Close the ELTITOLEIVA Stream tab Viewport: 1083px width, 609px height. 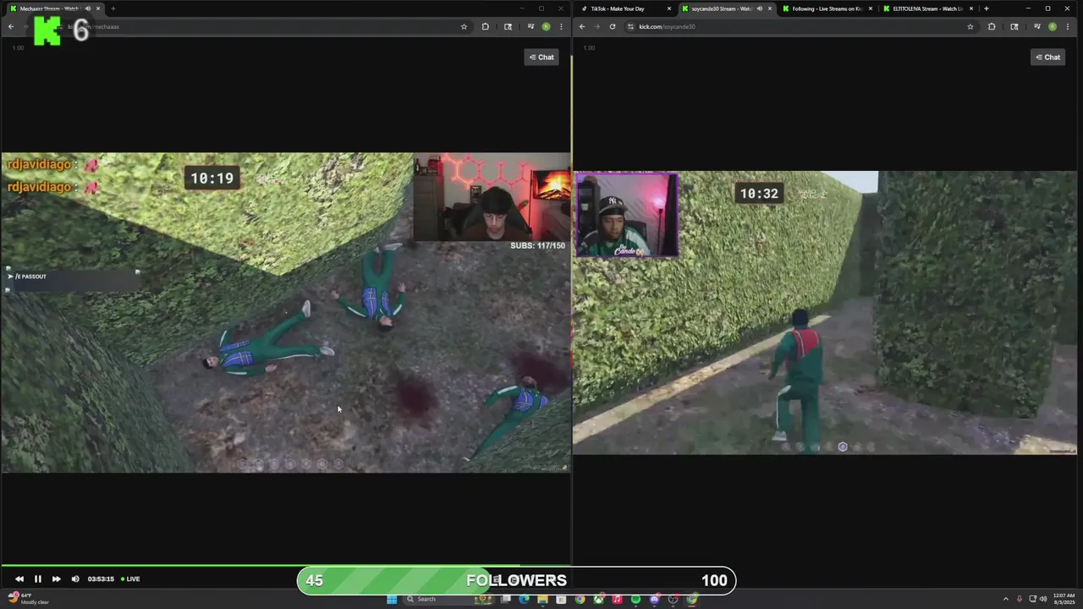coord(970,8)
